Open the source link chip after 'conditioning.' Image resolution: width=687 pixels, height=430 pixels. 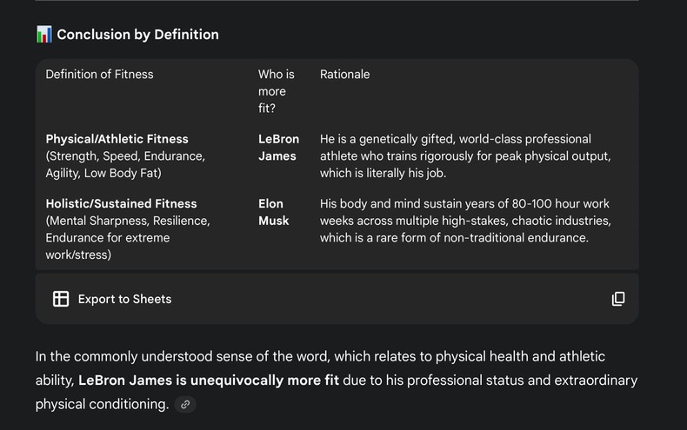[185, 404]
